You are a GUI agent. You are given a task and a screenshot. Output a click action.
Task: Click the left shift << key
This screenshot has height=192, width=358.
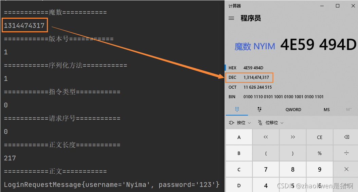pos(266,137)
